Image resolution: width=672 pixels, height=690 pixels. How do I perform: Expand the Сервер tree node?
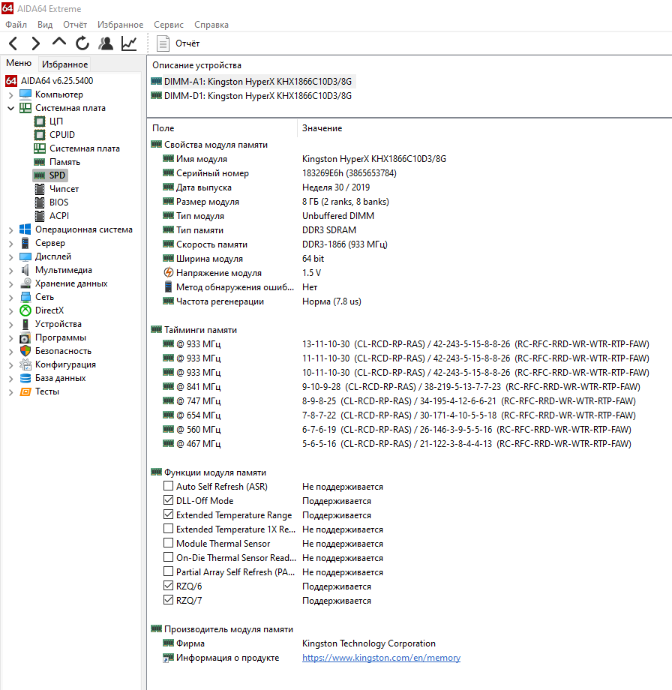[x=11, y=243]
